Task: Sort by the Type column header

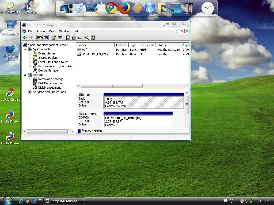Action: pos(133,45)
